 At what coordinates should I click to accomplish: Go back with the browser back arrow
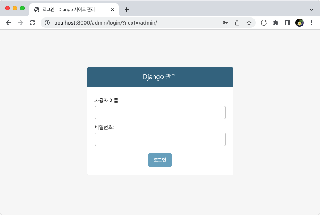9,23
